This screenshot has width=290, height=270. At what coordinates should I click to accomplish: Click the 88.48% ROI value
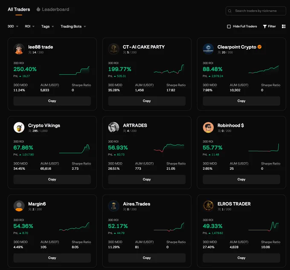pyautogui.click(x=212, y=69)
